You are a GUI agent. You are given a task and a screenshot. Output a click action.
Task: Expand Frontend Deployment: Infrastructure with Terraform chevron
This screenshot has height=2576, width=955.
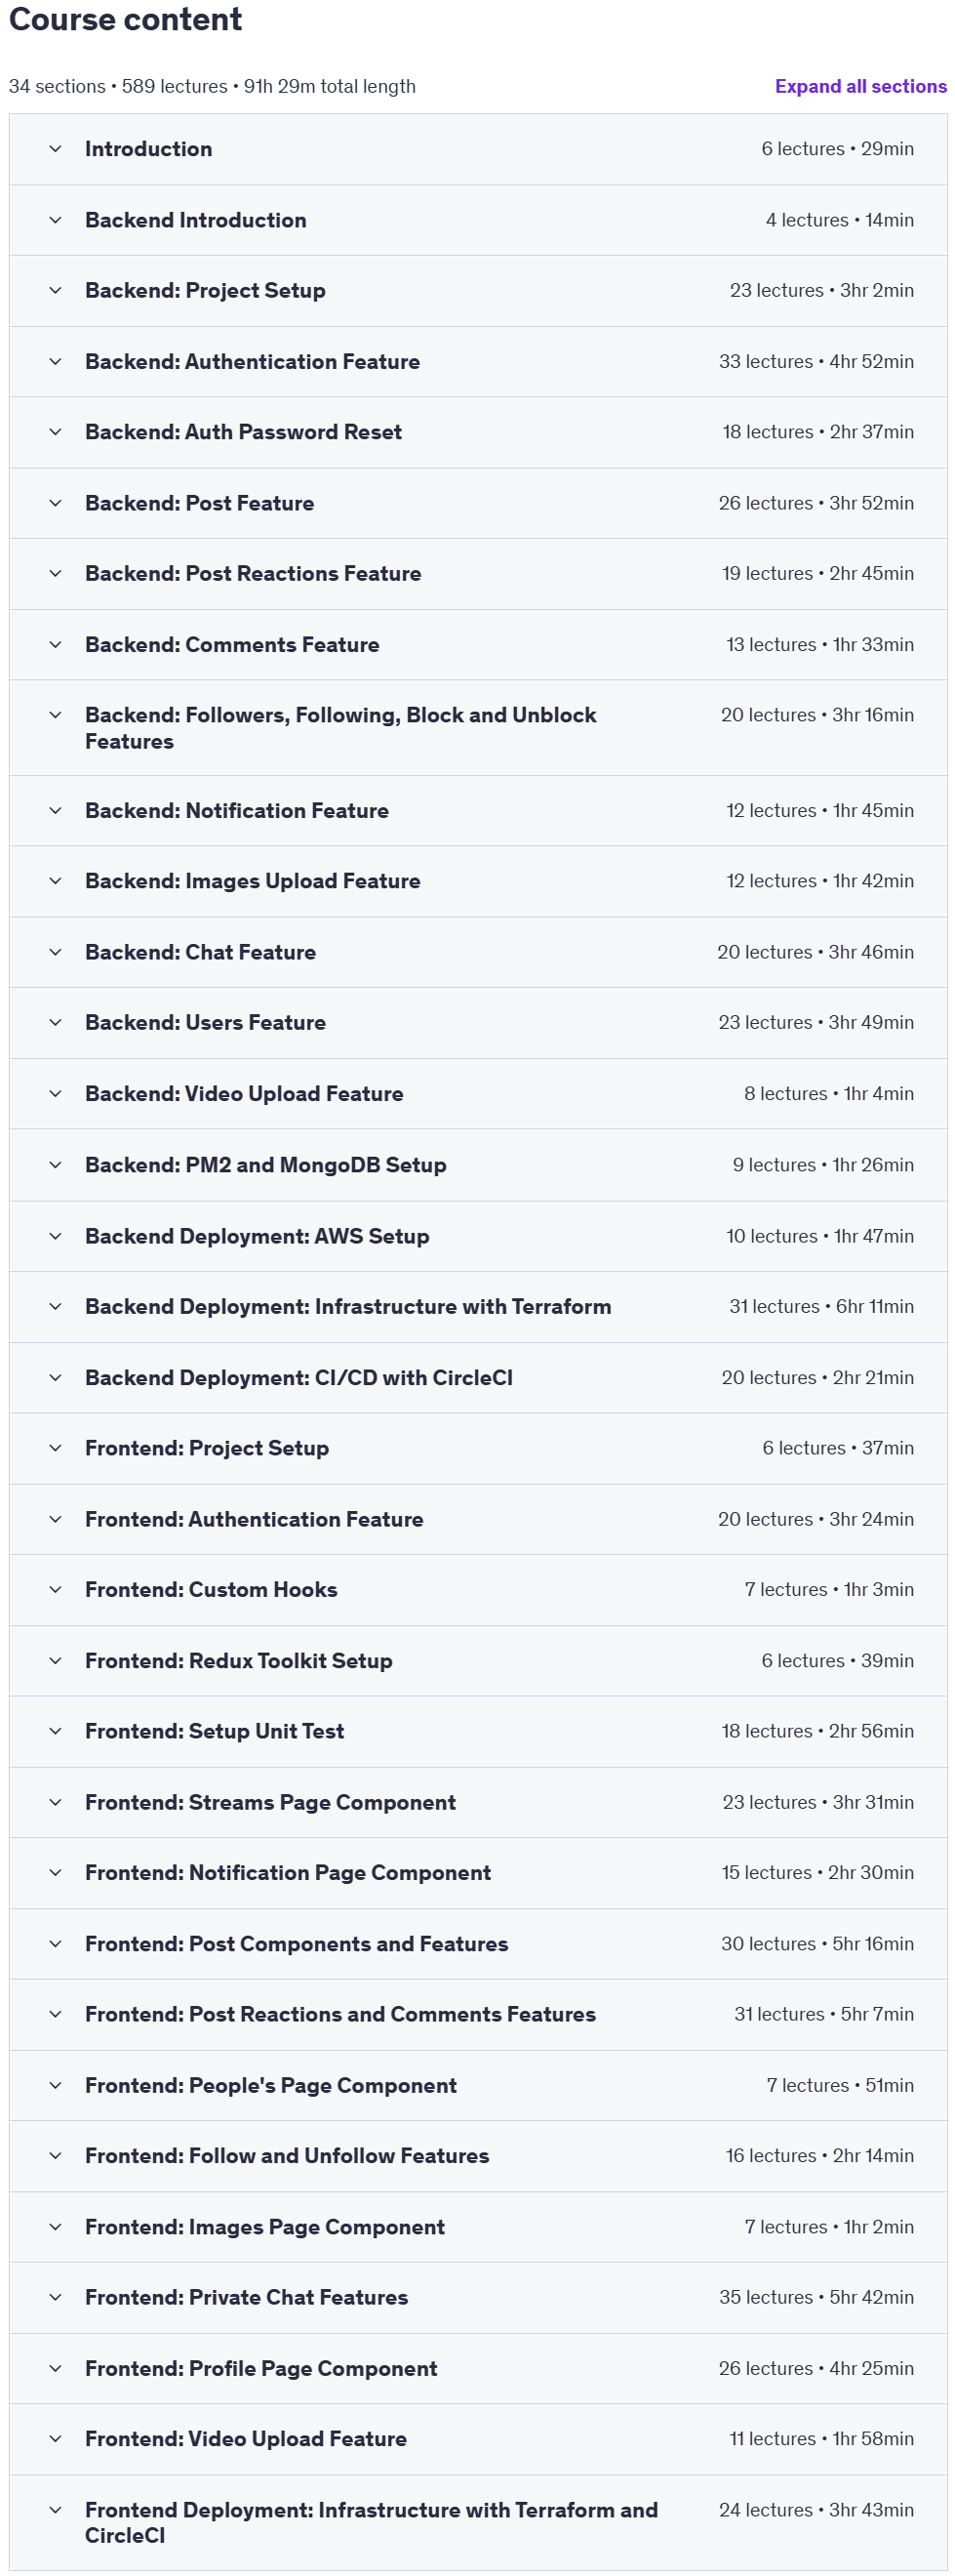coord(56,2510)
